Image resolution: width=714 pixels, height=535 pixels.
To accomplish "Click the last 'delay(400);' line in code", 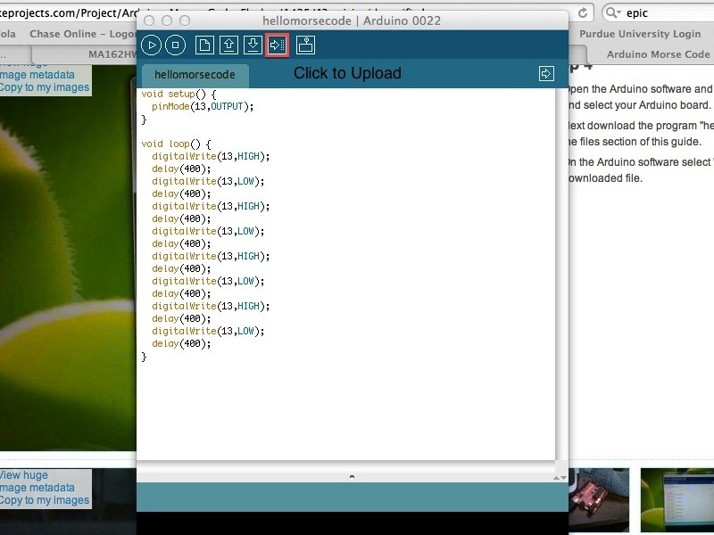I will pos(181,344).
